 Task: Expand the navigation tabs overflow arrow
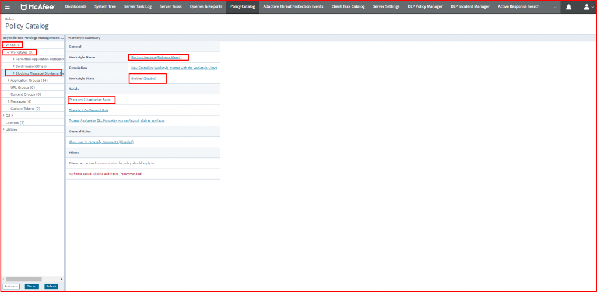[554, 7]
